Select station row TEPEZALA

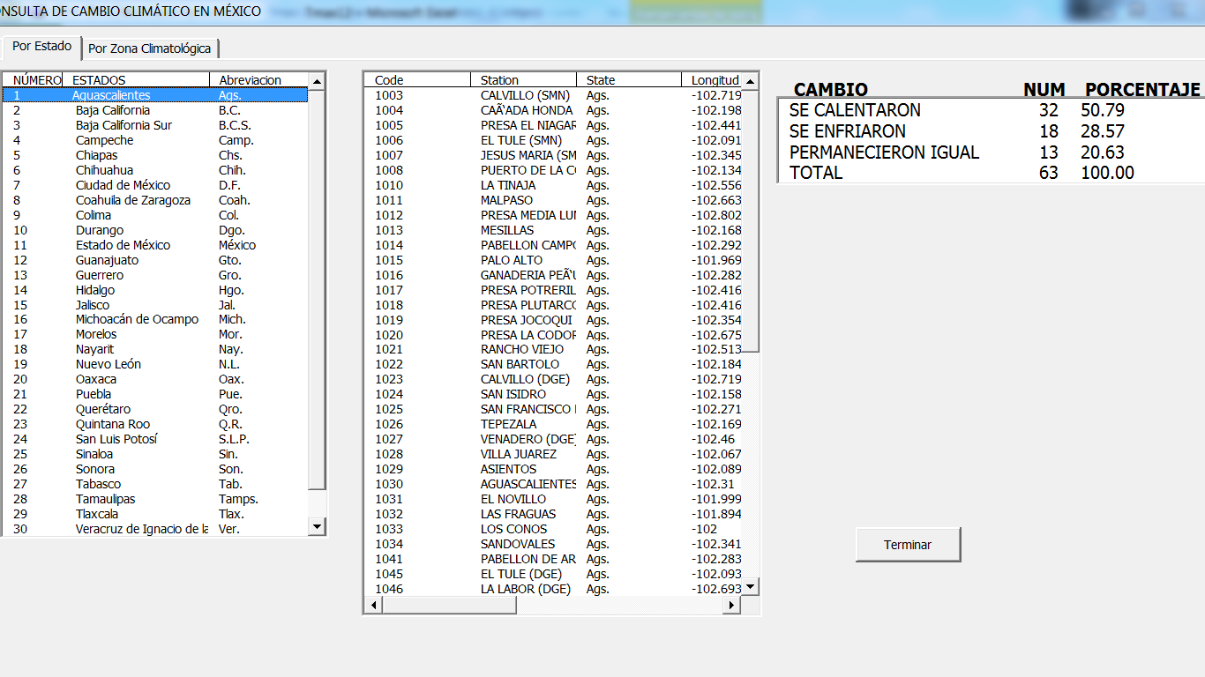click(508, 424)
